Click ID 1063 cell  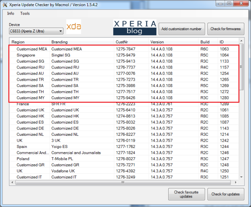point(224,49)
